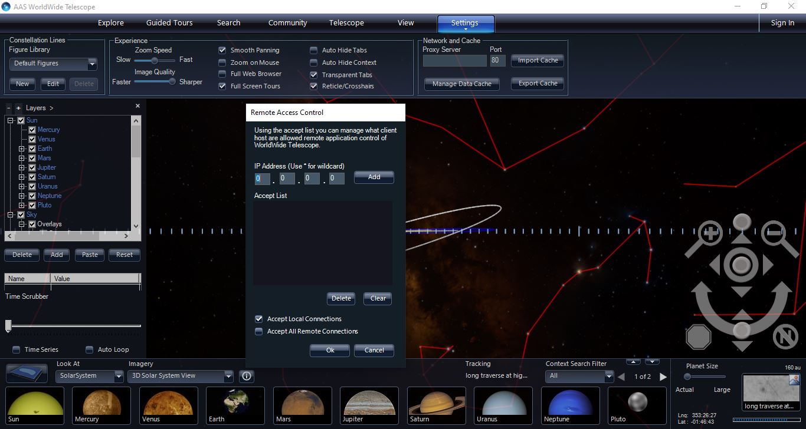Adjust the Zoom Speed slider
Viewport: 806px width, 429px height.
tap(155, 60)
